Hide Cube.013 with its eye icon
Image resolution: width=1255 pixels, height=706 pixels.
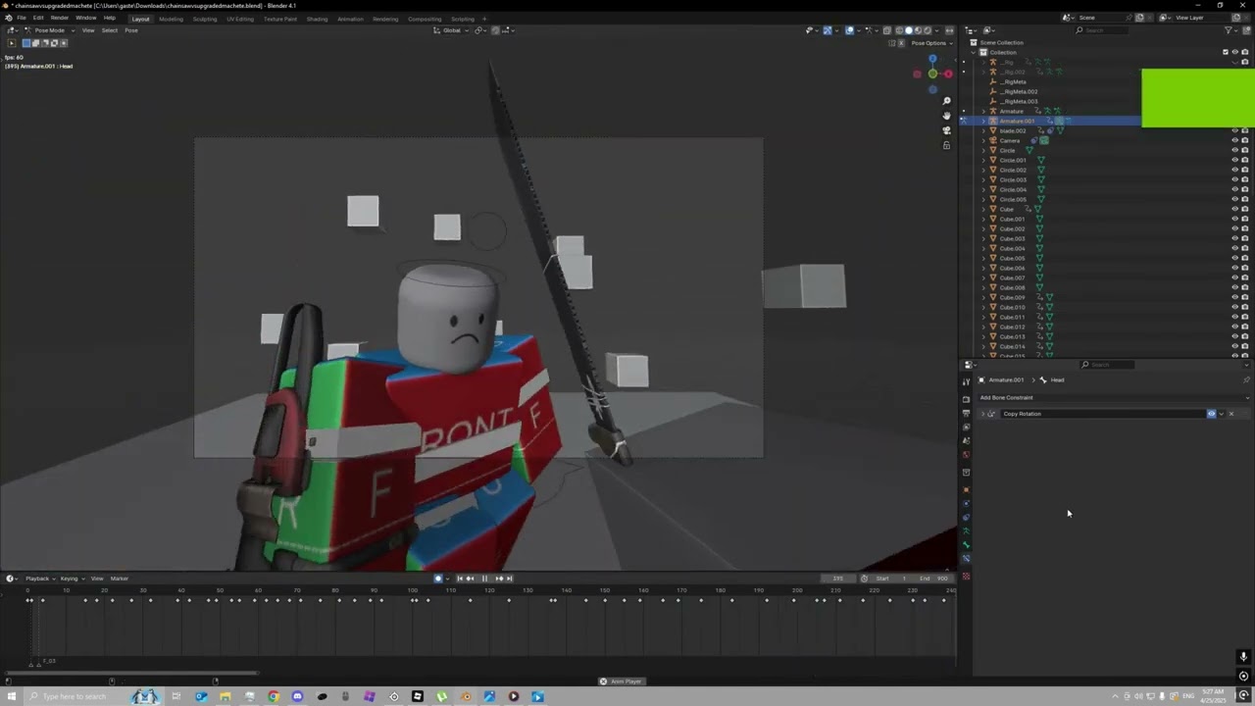point(1234,336)
